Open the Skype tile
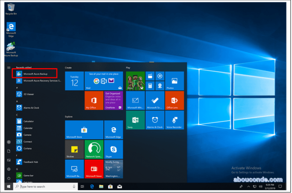292x193 pixels. point(113,149)
